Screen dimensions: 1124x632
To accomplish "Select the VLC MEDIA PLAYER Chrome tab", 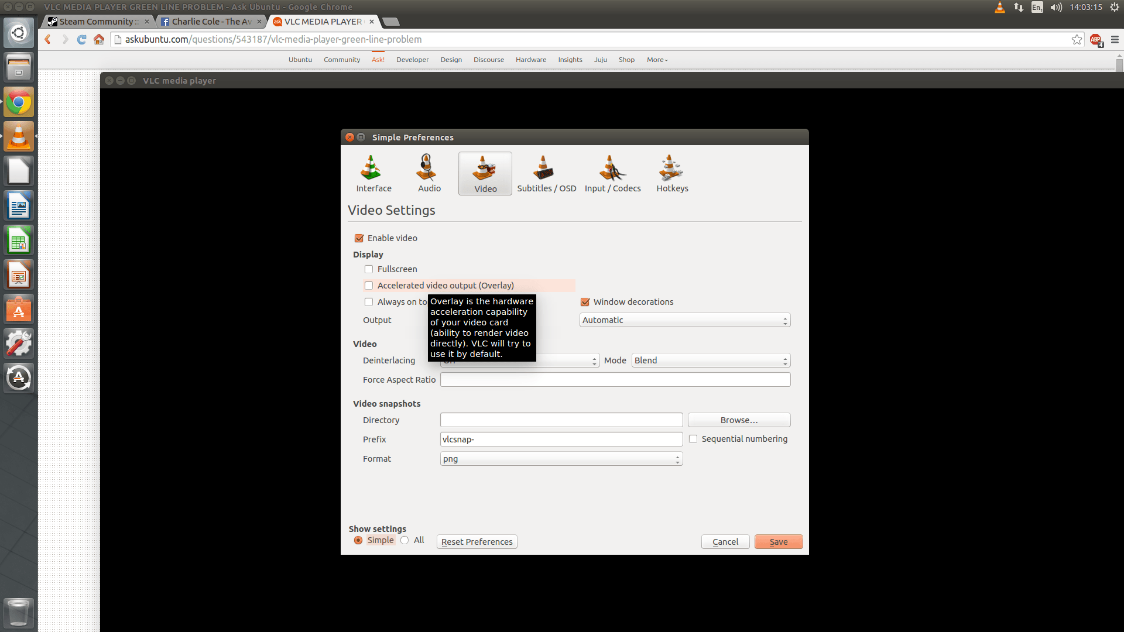I will pyautogui.click(x=323, y=22).
